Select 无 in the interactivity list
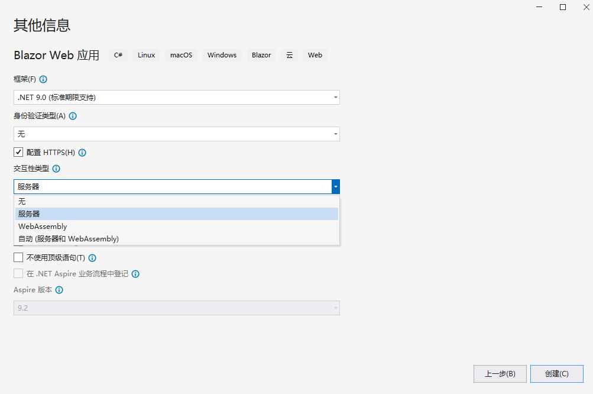The image size is (593, 394). [177, 201]
